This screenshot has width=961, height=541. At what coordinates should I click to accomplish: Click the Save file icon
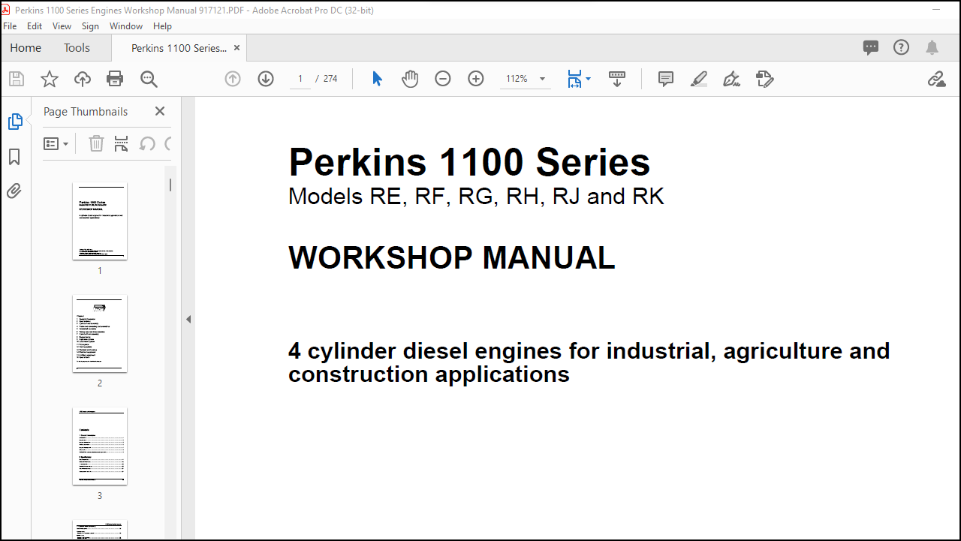coord(17,79)
